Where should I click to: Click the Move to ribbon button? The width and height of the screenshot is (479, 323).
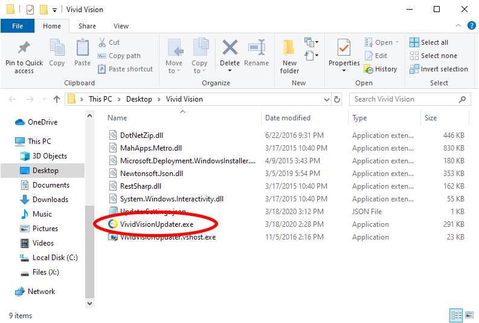(175, 56)
